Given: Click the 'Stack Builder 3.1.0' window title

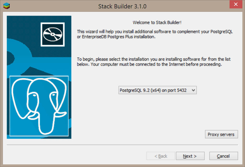Looking at the screenshot, I should click(122, 6).
